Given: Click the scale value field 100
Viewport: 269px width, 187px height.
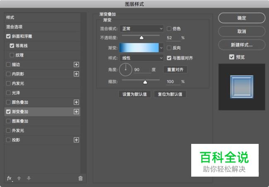Looking at the screenshot, I should click(x=173, y=82).
